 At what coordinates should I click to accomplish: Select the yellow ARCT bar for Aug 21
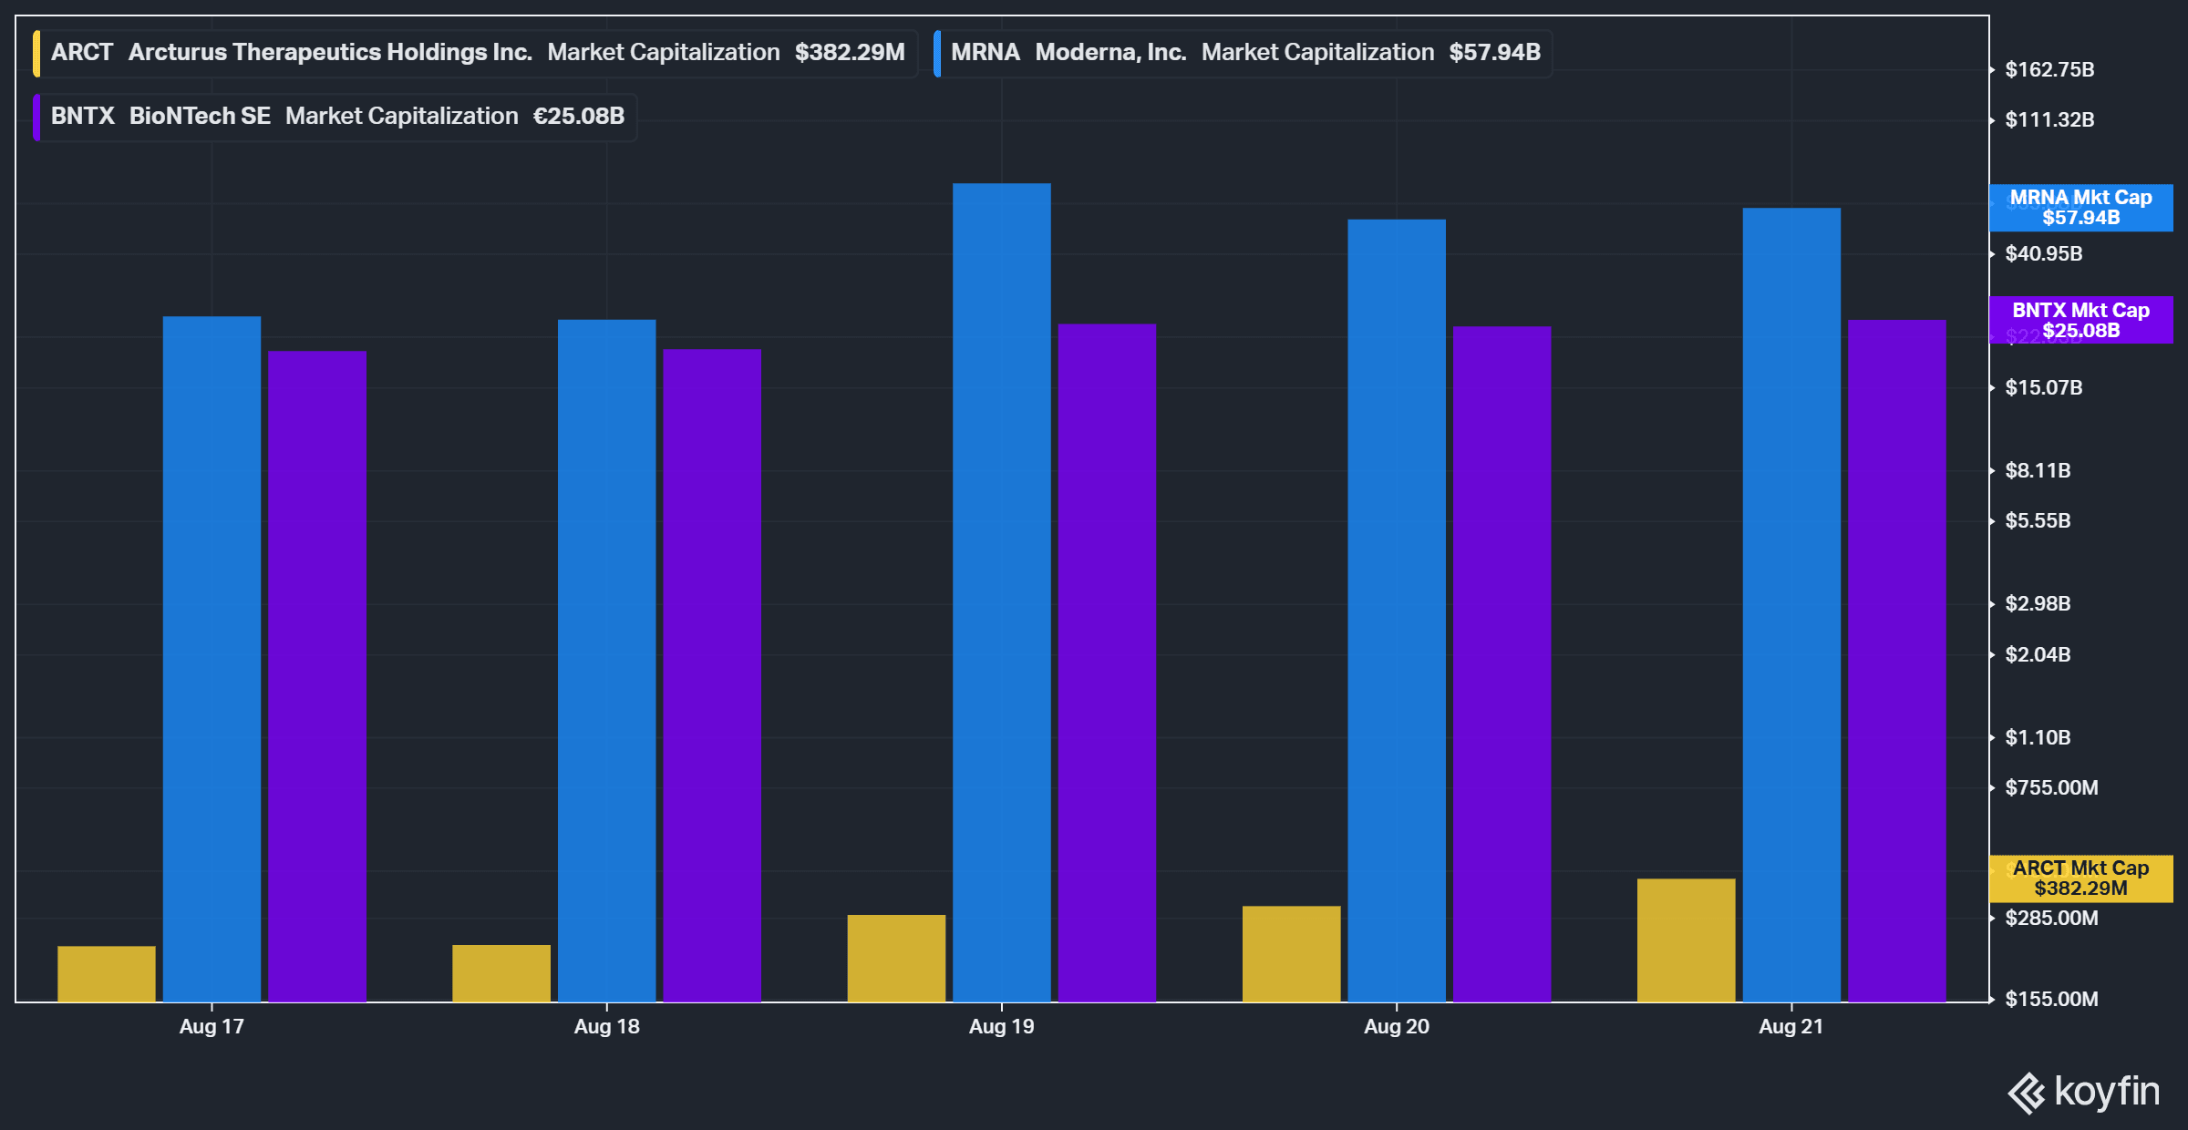point(1687,940)
